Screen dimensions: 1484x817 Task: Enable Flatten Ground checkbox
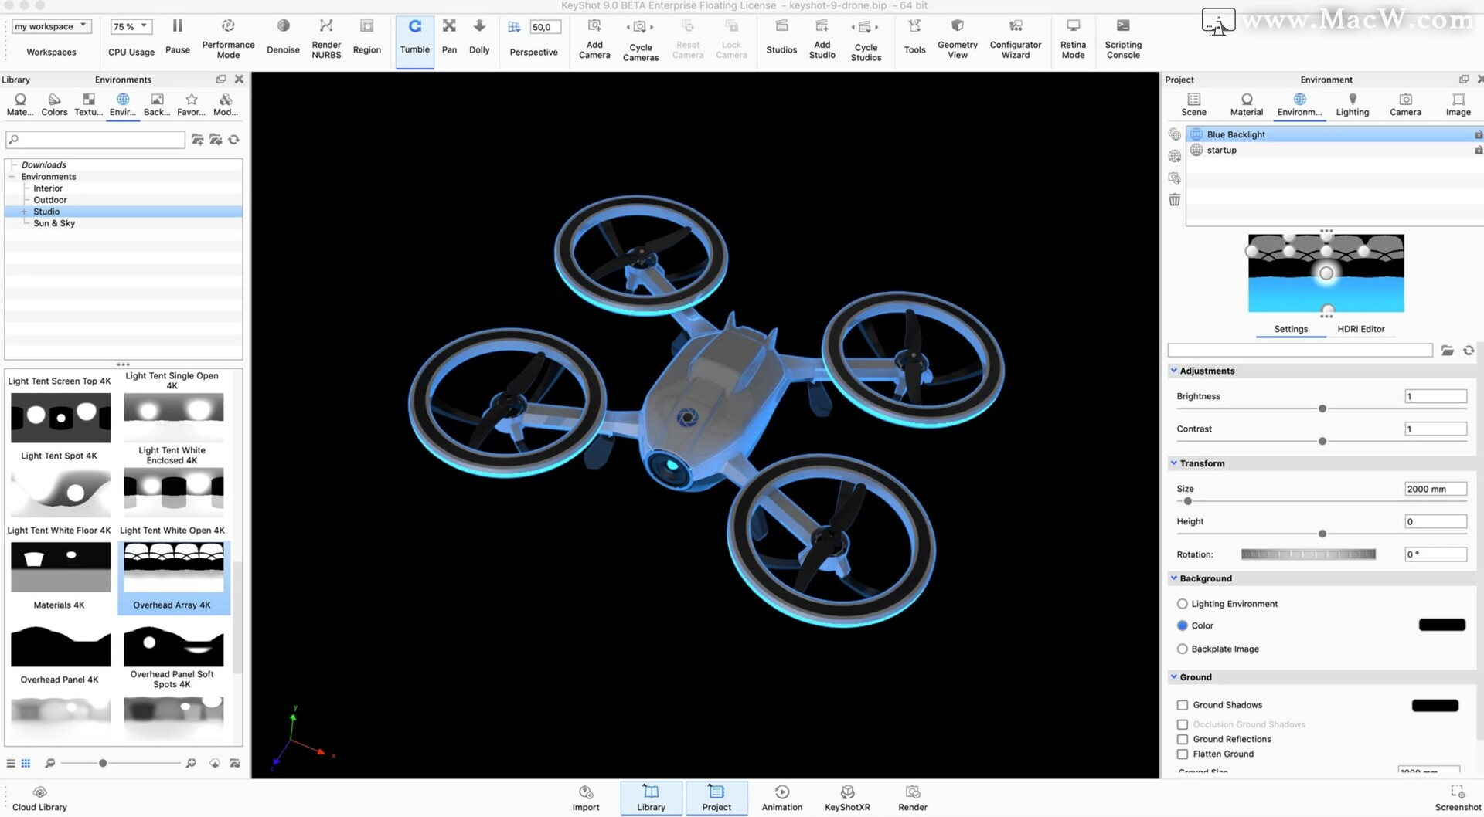pyautogui.click(x=1182, y=754)
